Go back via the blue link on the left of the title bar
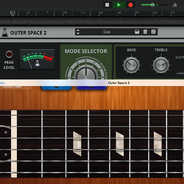 (2, 83)
